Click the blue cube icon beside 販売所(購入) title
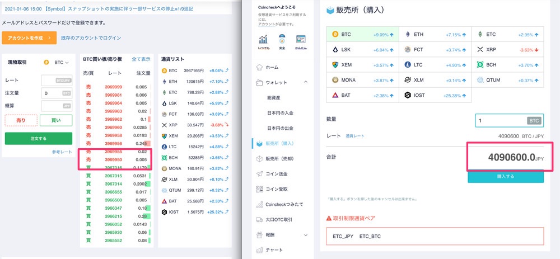560x259 pixels. tap(330, 10)
